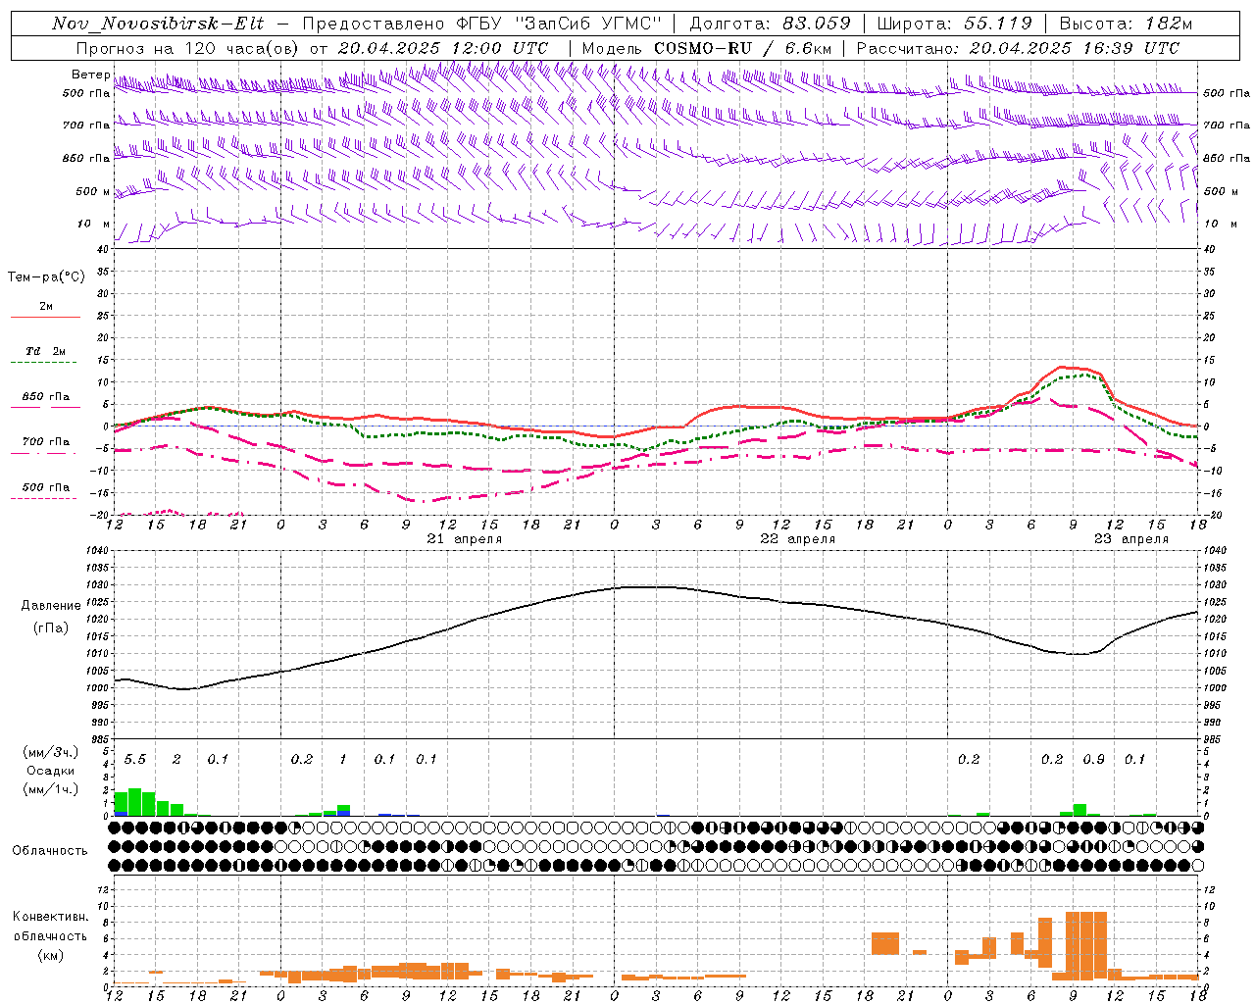Click the forecast start time '20.04.2025 12:00 UTC'
The height and width of the screenshot is (1004, 1255).
(443, 48)
